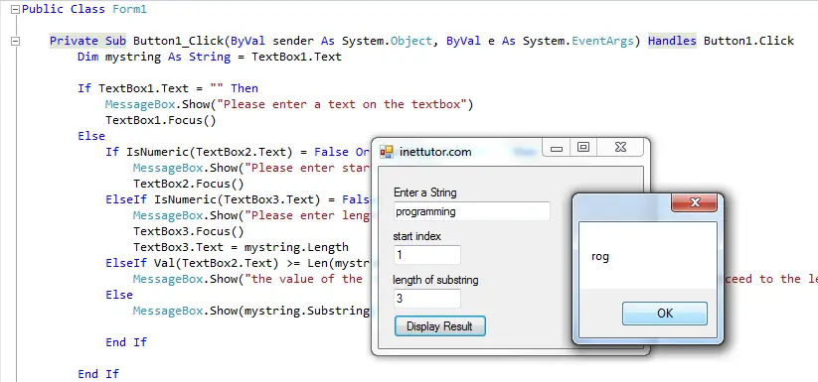Click the Display Result button
Screen dimensions: 818x382
(x=439, y=326)
